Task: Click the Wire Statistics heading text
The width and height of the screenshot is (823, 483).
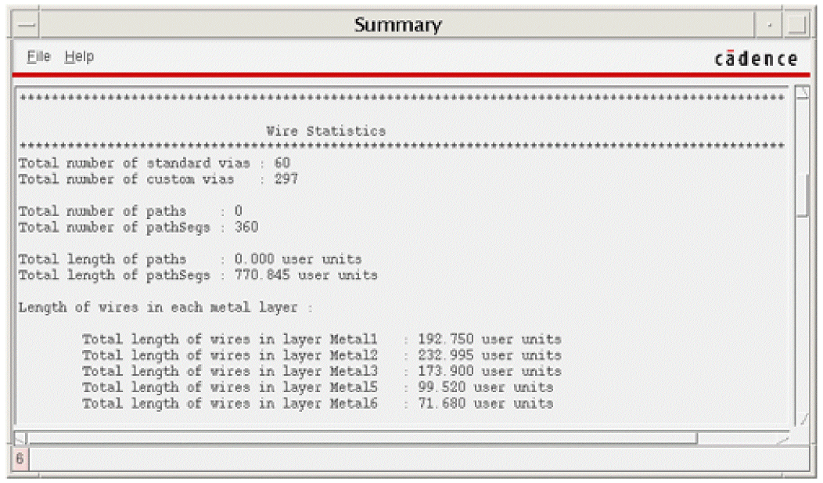Action: click(325, 131)
